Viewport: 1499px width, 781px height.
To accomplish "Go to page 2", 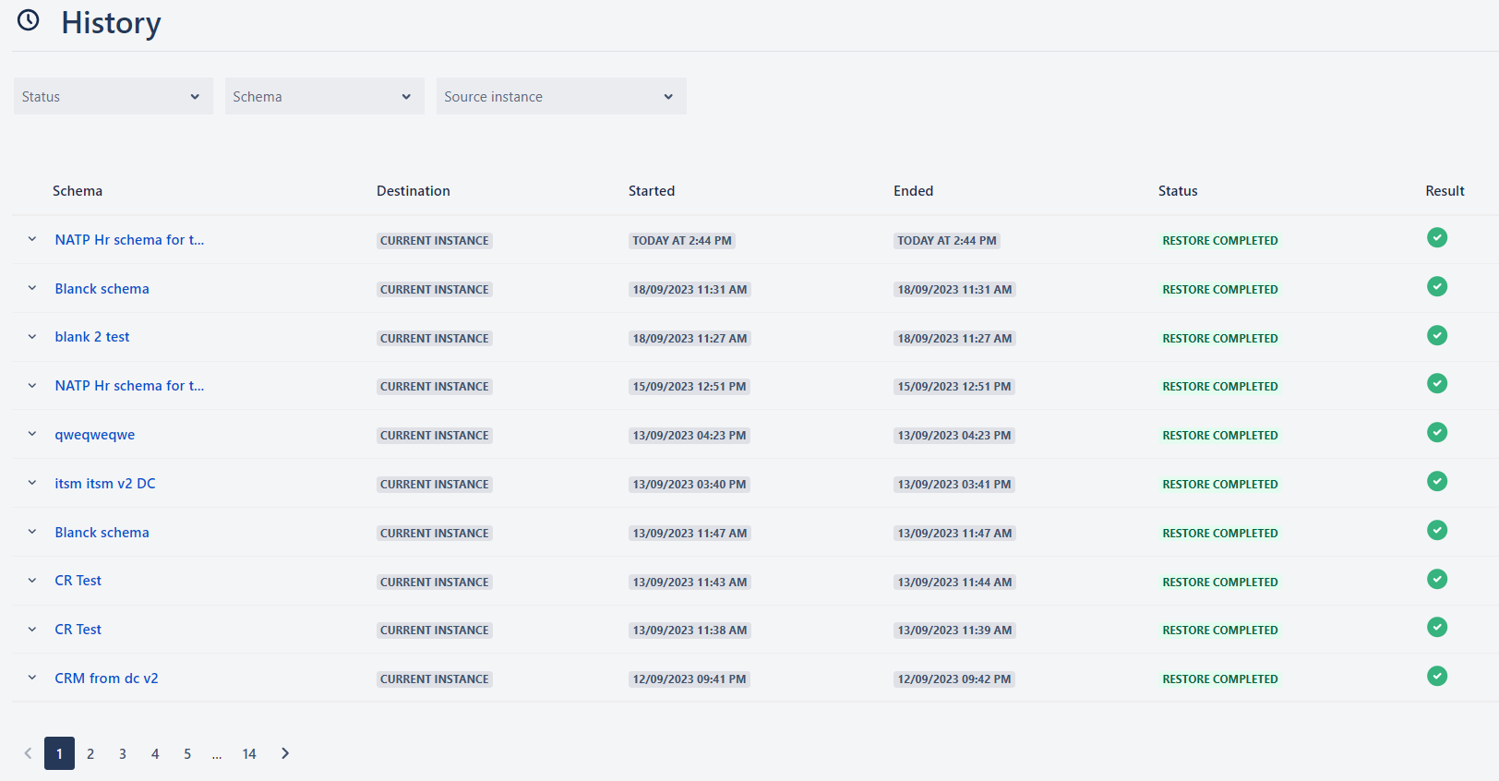I will point(90,754).
